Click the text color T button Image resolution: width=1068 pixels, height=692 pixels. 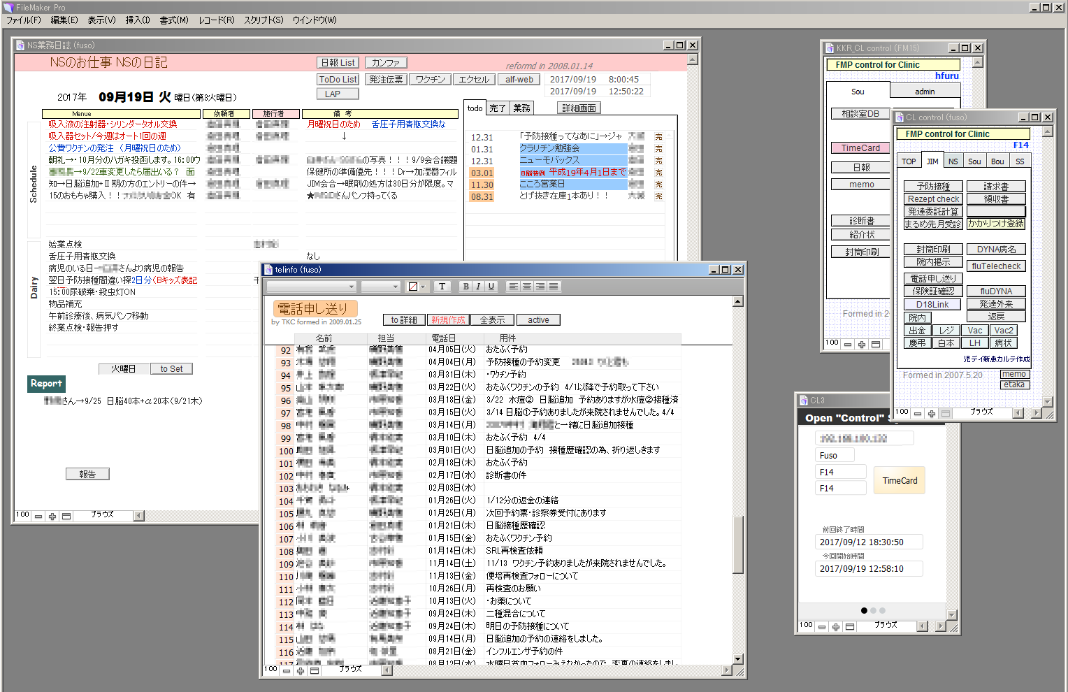tap(442, 287)
